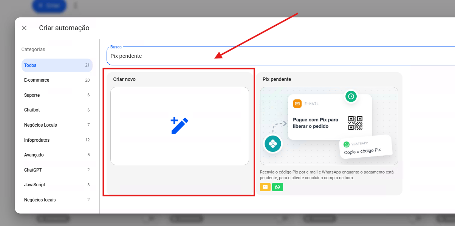Filter by Negócios Locais with 7 items
The height and width of the screenshot is (226, 455).
(57, 125)
